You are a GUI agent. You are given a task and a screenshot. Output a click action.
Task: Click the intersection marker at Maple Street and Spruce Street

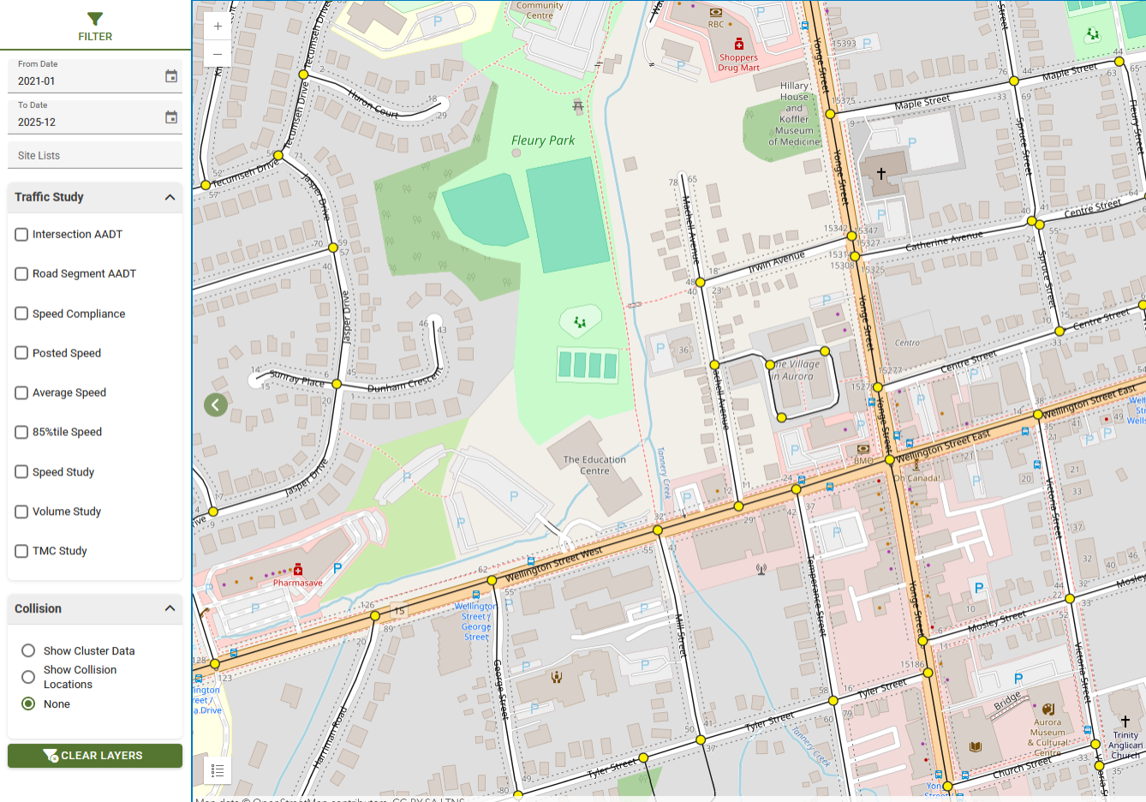pos(1013,81)
